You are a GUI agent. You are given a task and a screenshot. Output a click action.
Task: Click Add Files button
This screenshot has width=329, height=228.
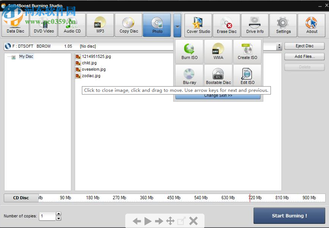tap(304, 56)
